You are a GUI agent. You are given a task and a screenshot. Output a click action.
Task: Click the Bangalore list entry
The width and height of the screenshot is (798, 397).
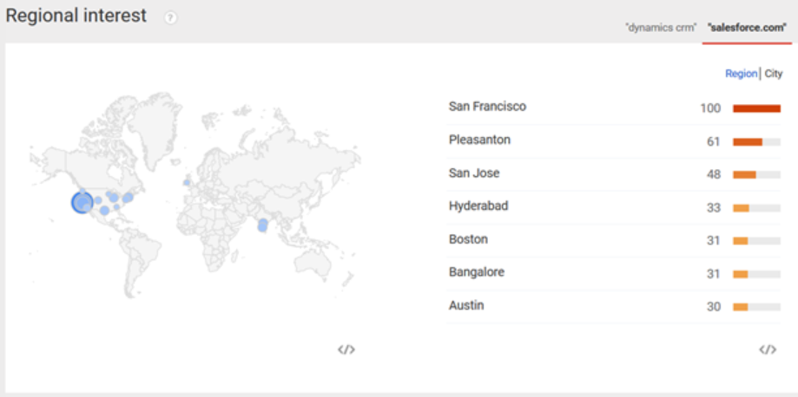(476, 272)
